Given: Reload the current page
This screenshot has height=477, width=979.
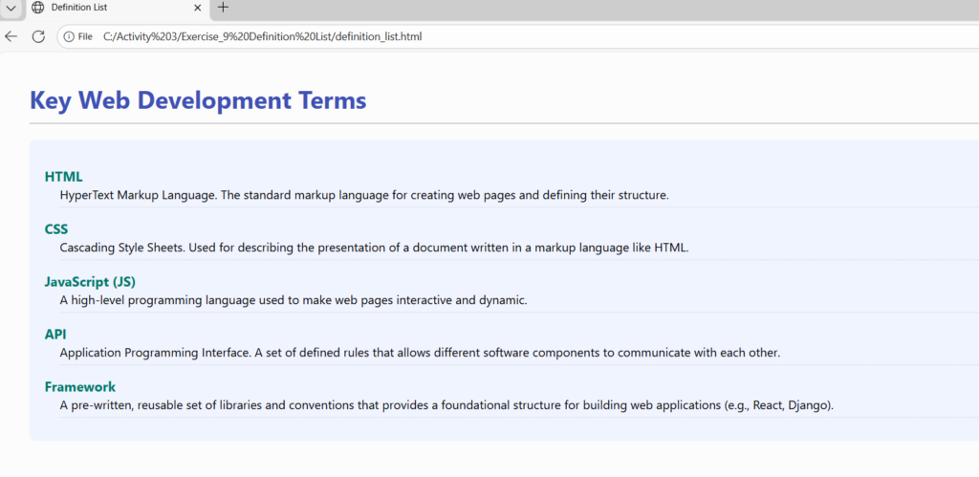Looking at the screenshot, I should coord(39,36).
